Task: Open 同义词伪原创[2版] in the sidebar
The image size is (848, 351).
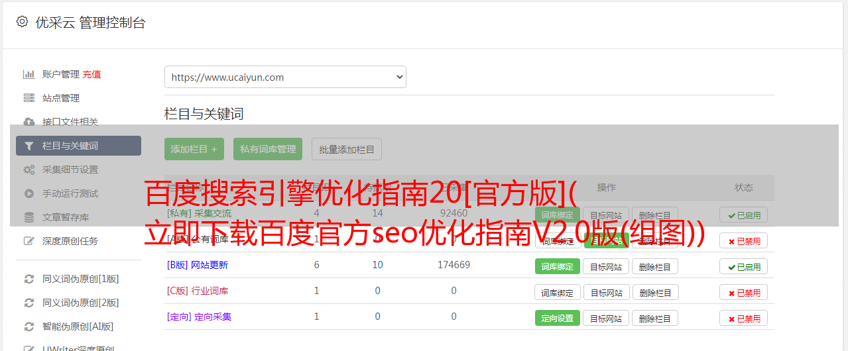Action: [81, 303]
